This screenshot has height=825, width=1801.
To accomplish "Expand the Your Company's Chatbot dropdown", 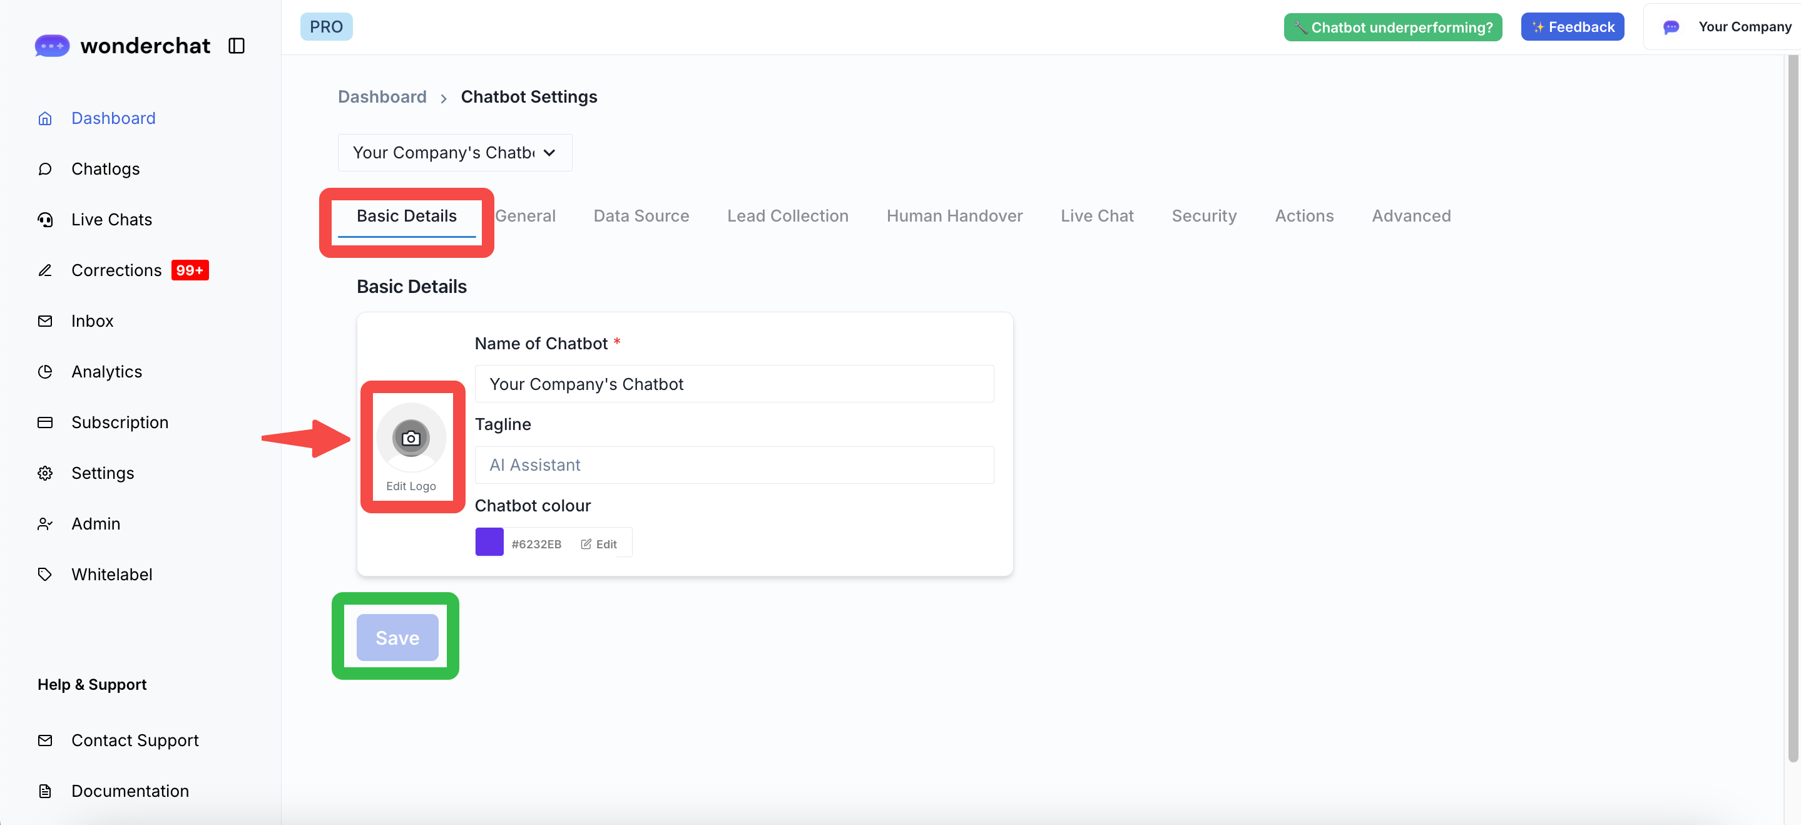I will tap(454, 152).
